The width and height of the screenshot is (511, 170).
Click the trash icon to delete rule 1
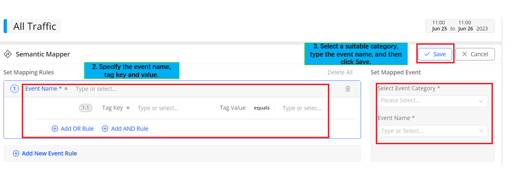tap(348, 89)
